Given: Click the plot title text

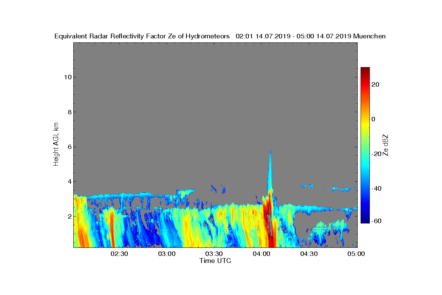Looking at the screenshot, I should 220,36.
